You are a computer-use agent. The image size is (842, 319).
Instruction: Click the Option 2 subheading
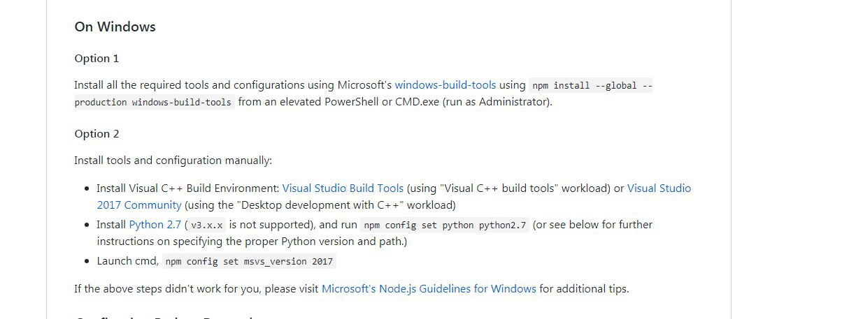click(x=97, y=134)
